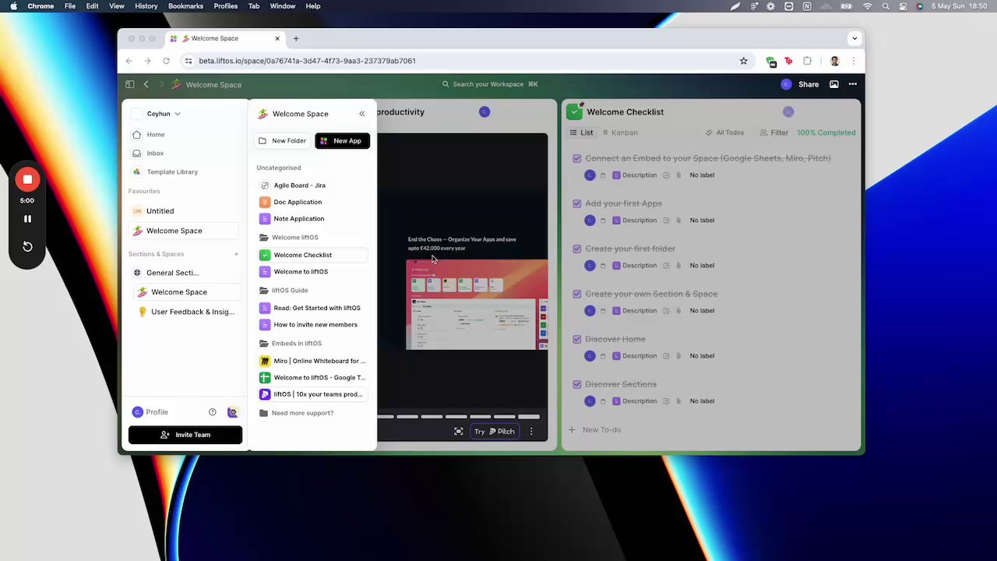Stop the screen recording with red button
Viewport: 997px width, 561px height.
click(x=27, y=180)
